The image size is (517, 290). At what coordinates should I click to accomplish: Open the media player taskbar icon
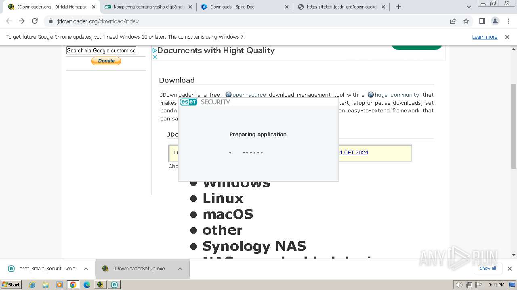coord(59,285)
